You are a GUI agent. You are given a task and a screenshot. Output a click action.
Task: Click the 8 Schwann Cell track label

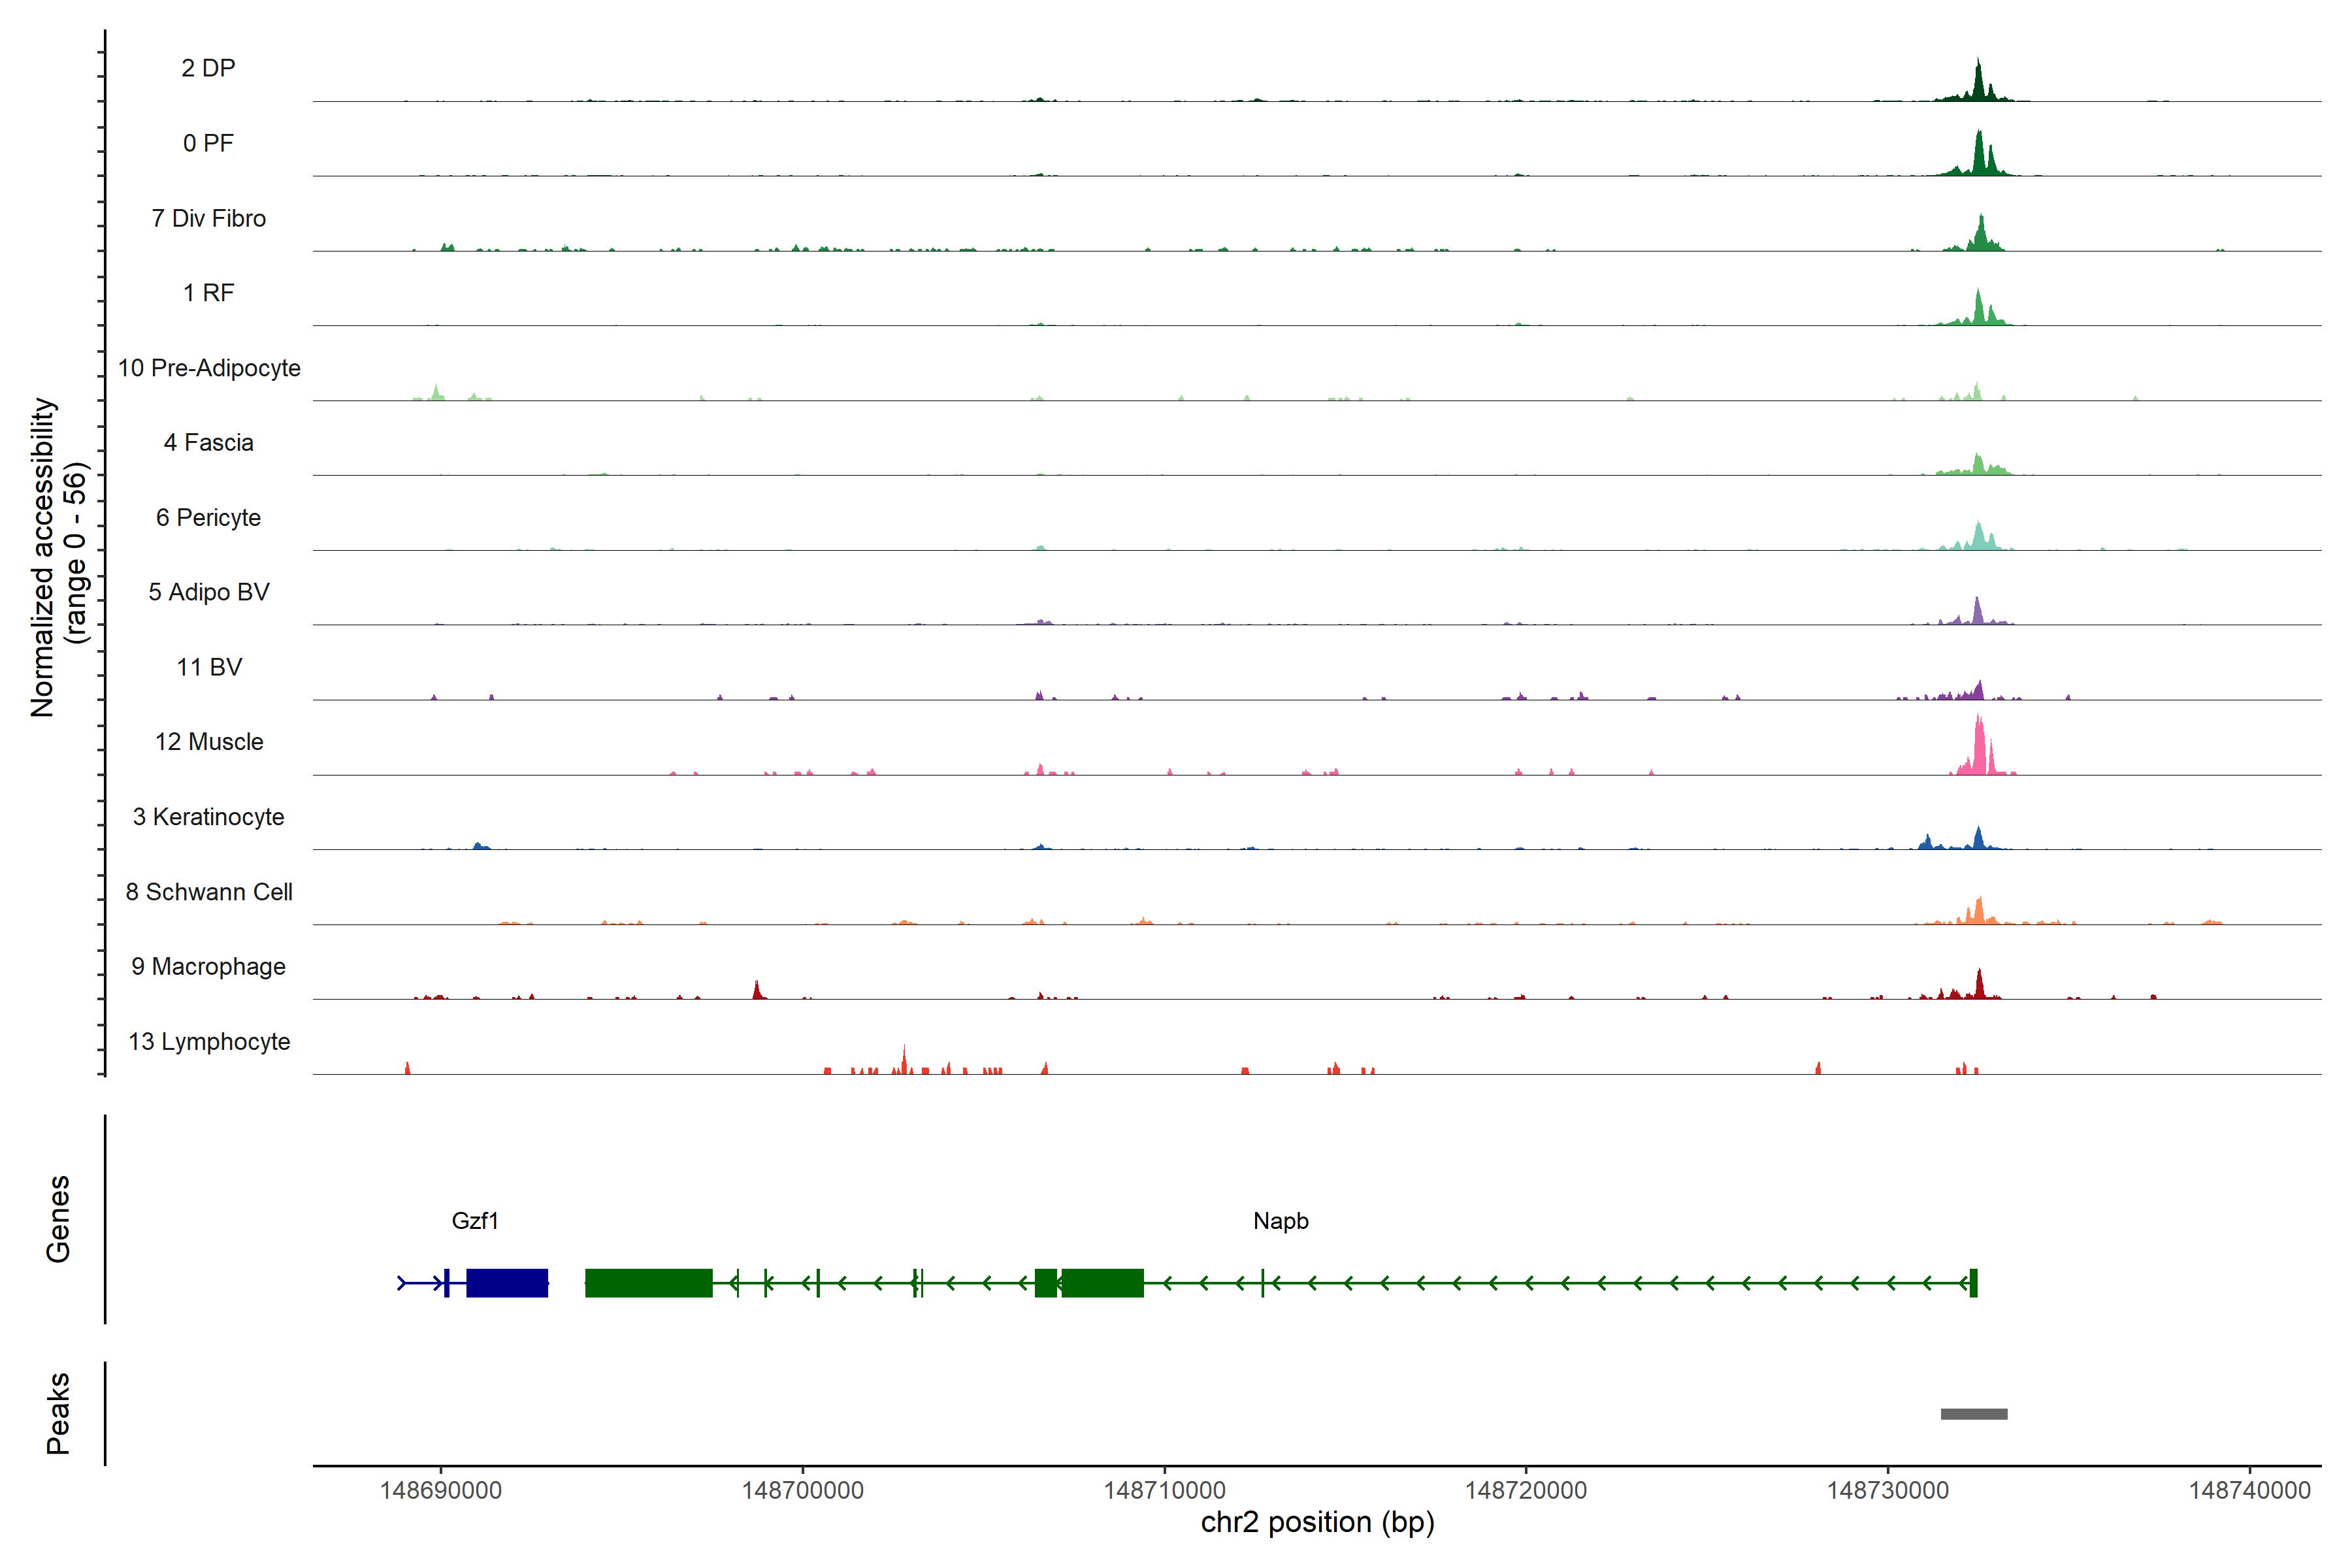pos(209,892)
